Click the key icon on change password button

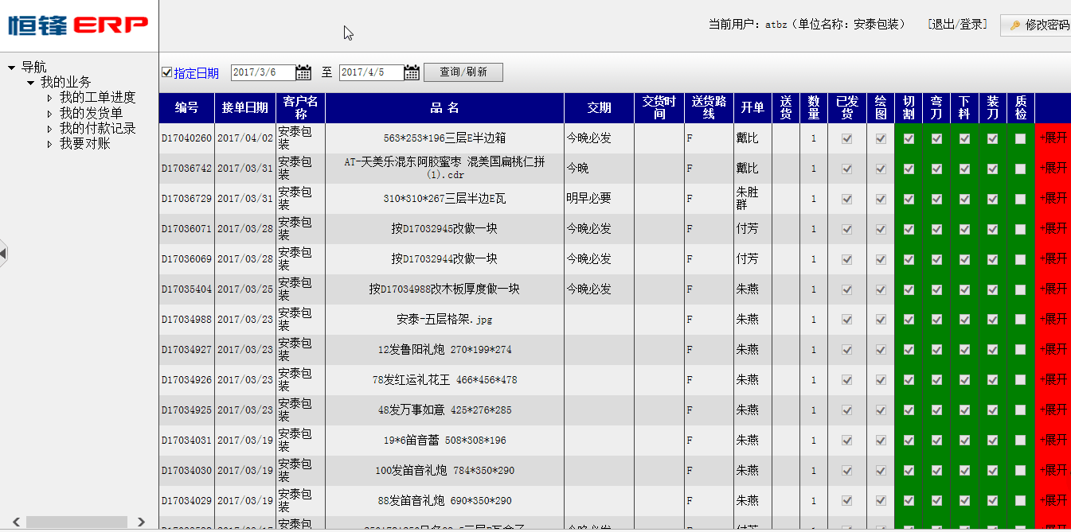click(1014, 25)
